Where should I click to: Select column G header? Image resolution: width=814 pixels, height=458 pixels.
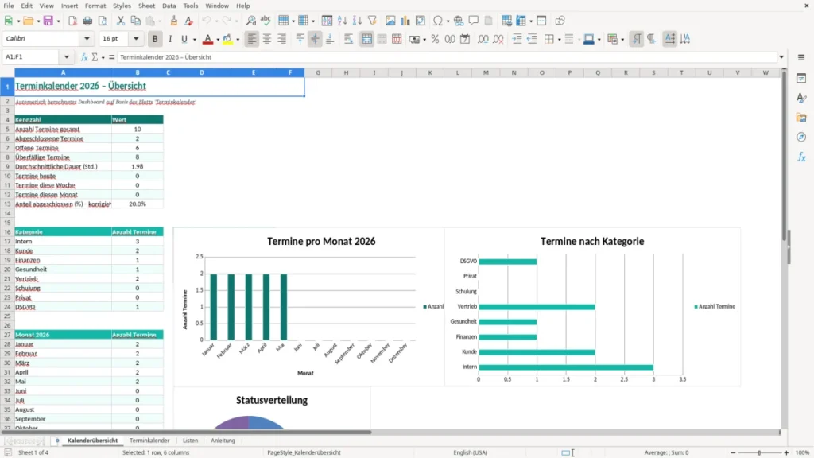(x=318, y=72)
